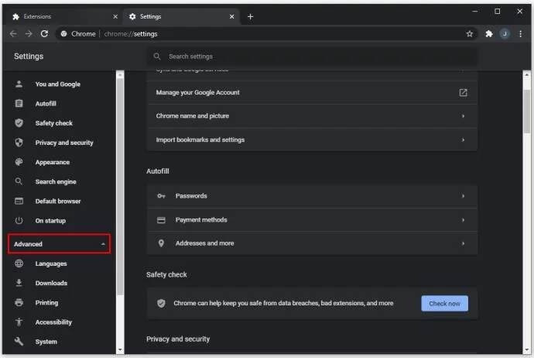
Task: Click the Import bookmarks row arrow
Action: (x=463, y=139)
